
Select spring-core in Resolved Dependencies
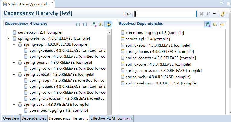158,64
